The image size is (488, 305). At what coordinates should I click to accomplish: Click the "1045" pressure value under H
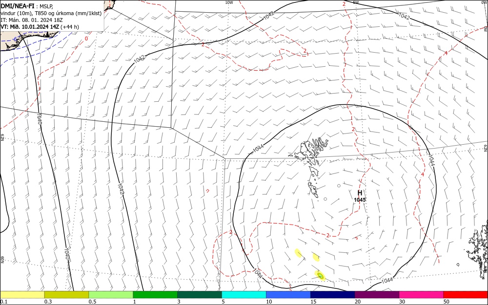pos(360,200)
